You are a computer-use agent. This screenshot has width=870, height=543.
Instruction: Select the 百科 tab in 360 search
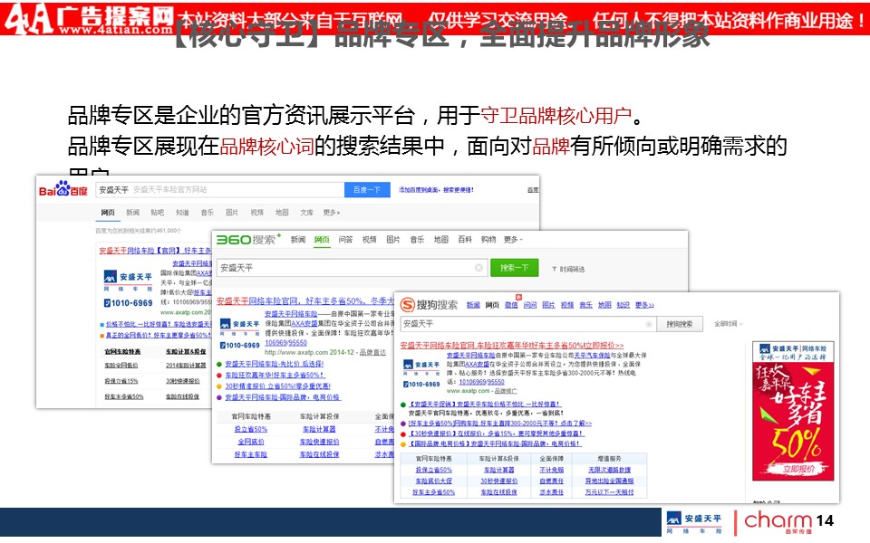(464, 239)
